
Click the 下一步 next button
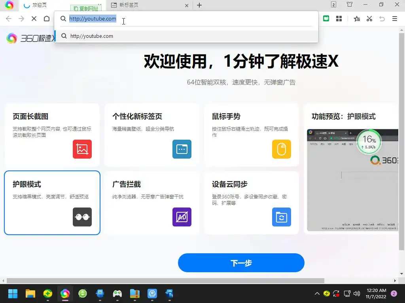click(x=241, y=263)
